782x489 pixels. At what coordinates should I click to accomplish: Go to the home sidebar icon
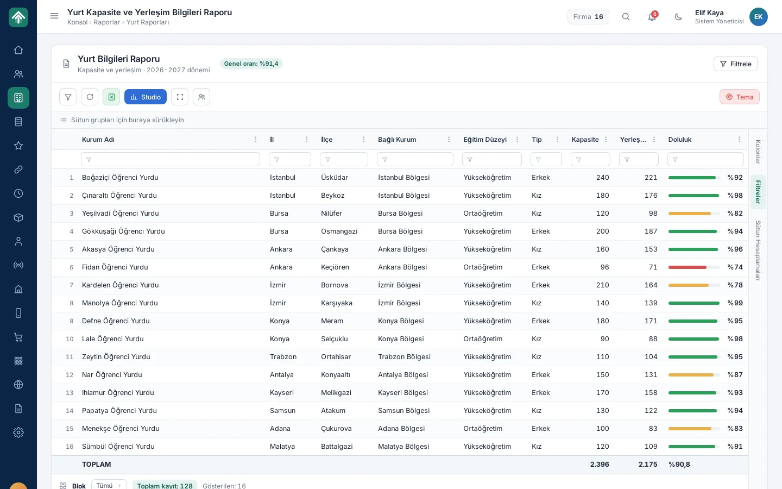18,50
